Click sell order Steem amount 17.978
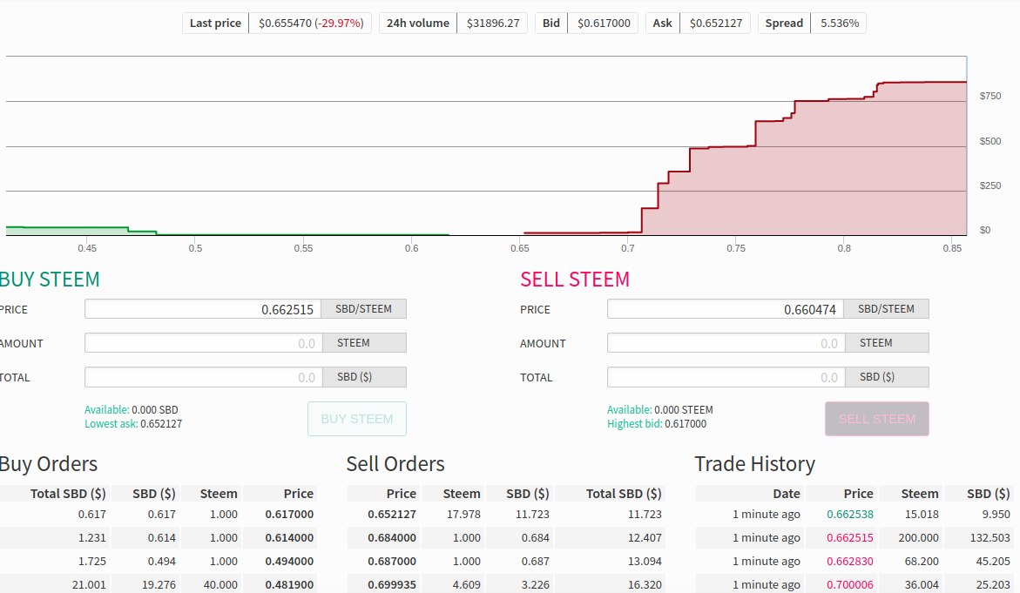1020x593 pixels. [463, 515]
